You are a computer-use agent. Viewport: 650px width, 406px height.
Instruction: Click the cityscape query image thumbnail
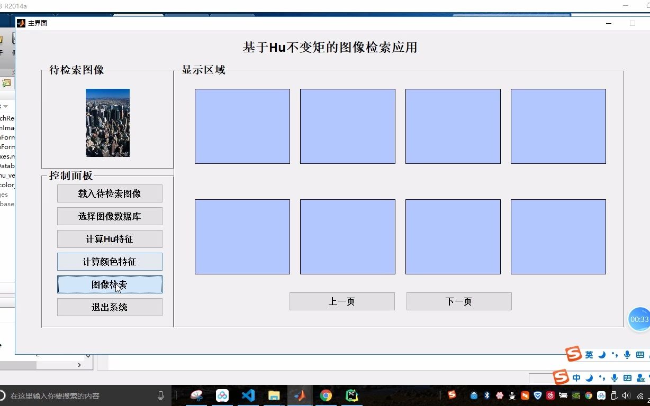pyautogui.click(x=107, y=123)
